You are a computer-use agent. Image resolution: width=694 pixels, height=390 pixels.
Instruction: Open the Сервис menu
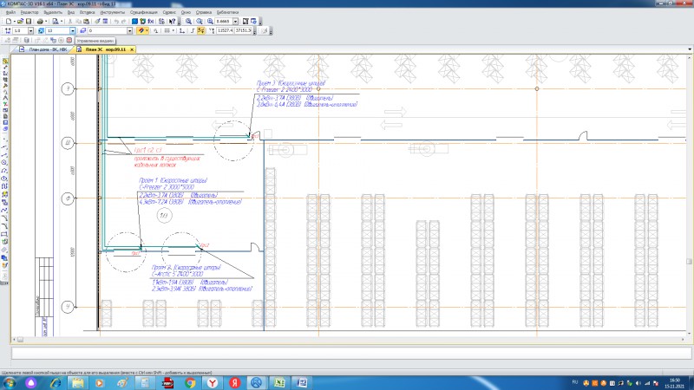[x=169, y=12]
